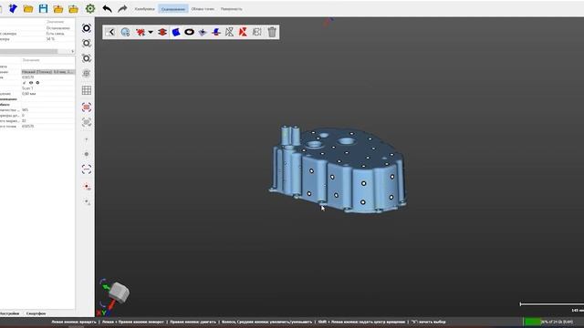Click the bracketed dash frame icon in sidebar

coord(87,169)
